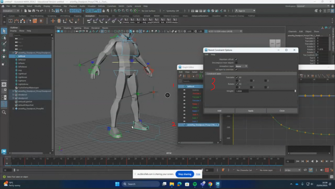The image size is (335, 189).
Task: Click Apply in Parent Constraint Options
Action: pos(251,111)
